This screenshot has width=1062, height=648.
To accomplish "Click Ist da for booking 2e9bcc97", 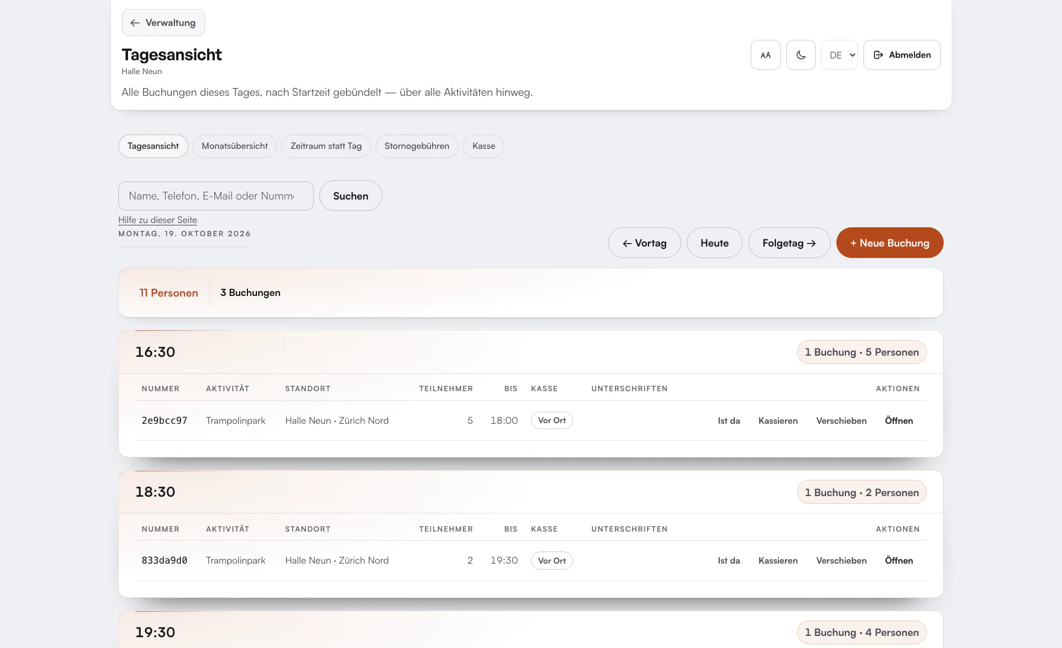I will 728,421.
